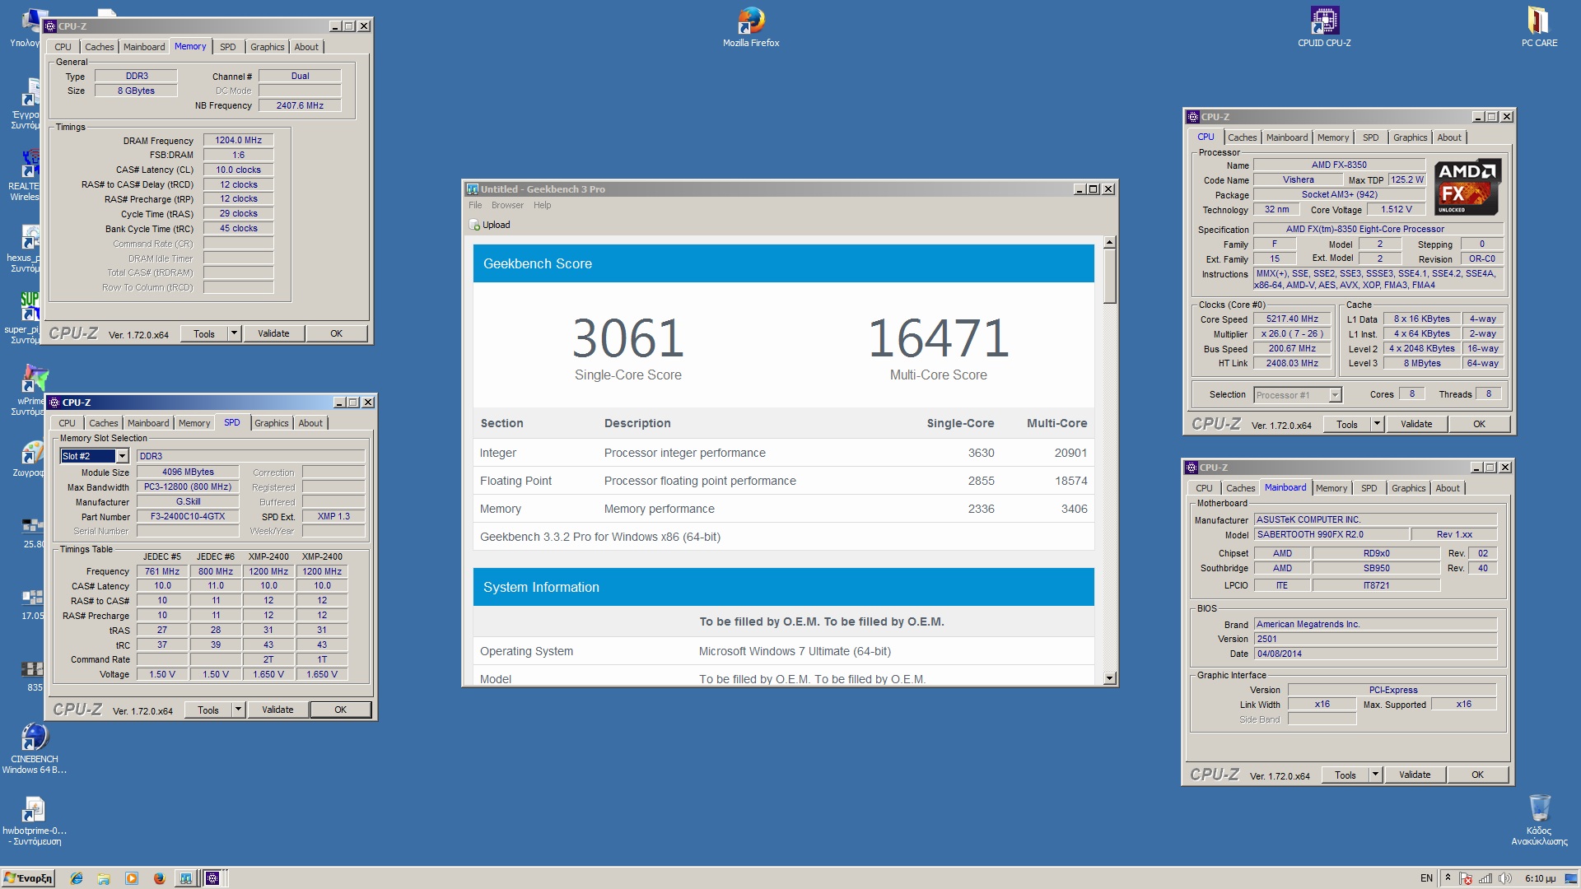
Task: Open the PC CARE desktop folder icon
Action: (x=1539, y=26)
